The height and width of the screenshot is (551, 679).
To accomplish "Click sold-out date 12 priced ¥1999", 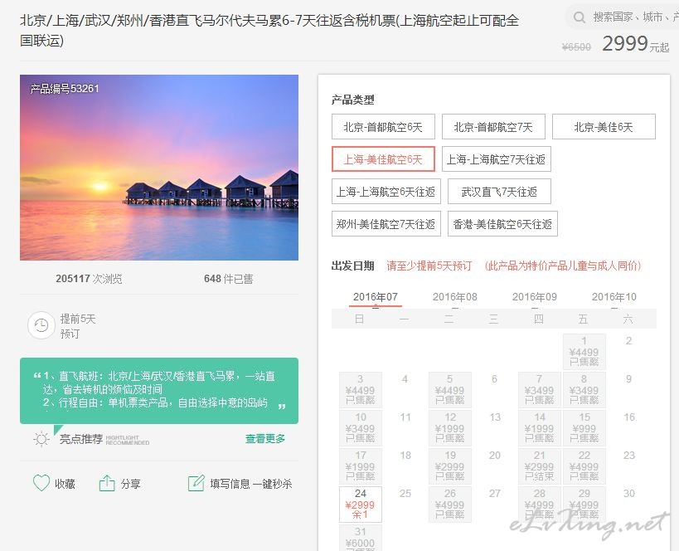I will [450, 428].
